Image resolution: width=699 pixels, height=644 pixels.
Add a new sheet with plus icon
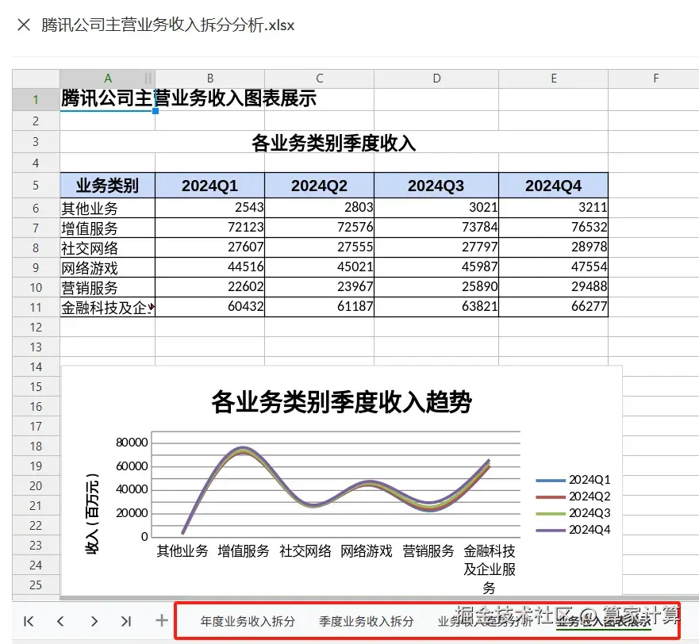coord(161,620)
